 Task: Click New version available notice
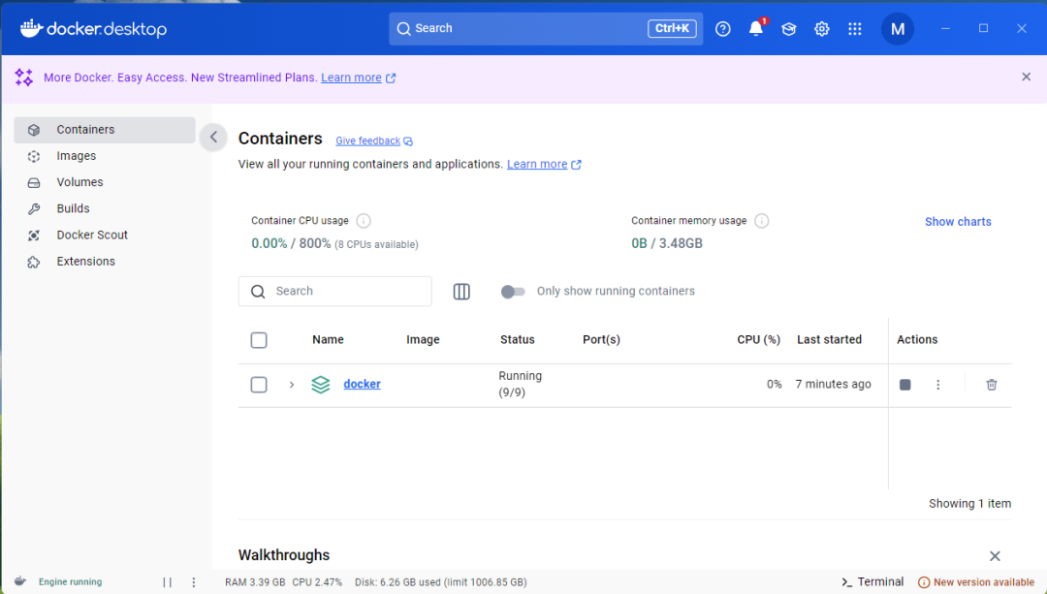(976, 582)
